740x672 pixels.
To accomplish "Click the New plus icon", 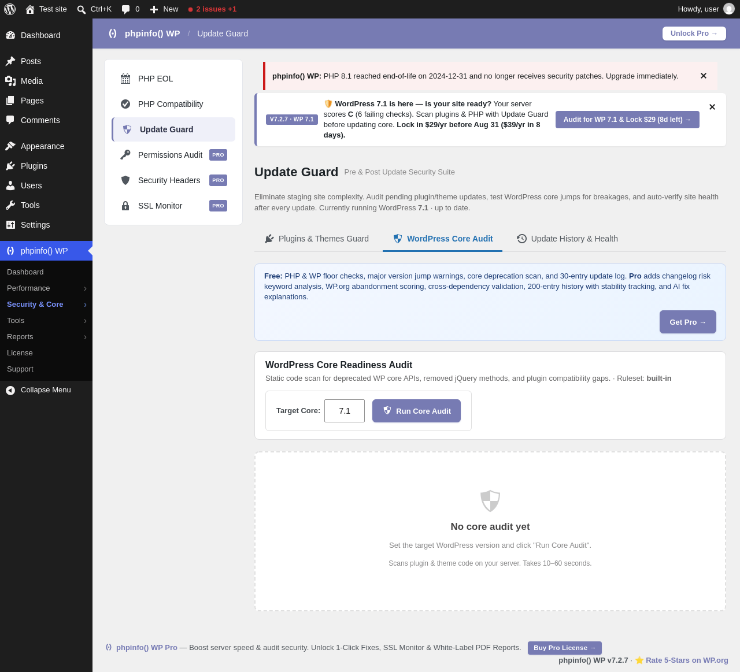I will click(x=154, y=9).
